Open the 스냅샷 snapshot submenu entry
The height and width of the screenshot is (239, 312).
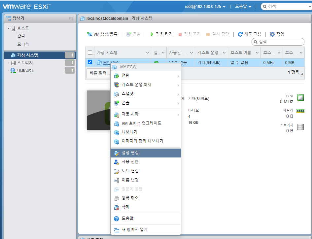[146, 94]
